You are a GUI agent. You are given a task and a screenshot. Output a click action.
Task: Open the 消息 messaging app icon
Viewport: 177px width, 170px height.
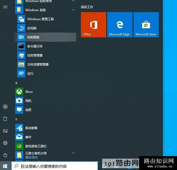[19, 110]
